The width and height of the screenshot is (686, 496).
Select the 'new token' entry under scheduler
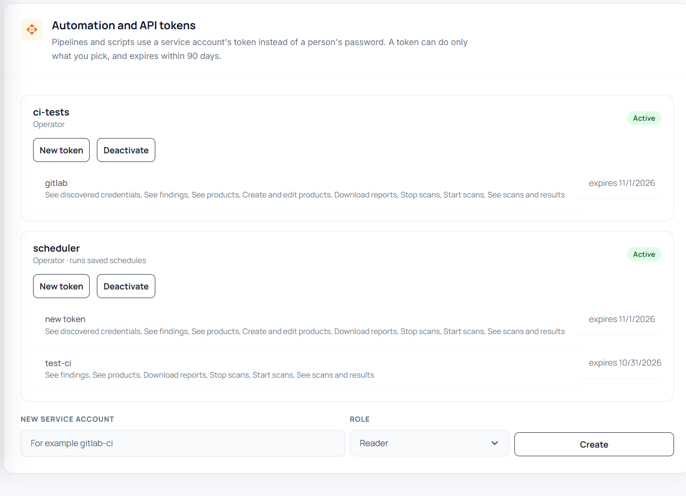(x=65, y=319)
